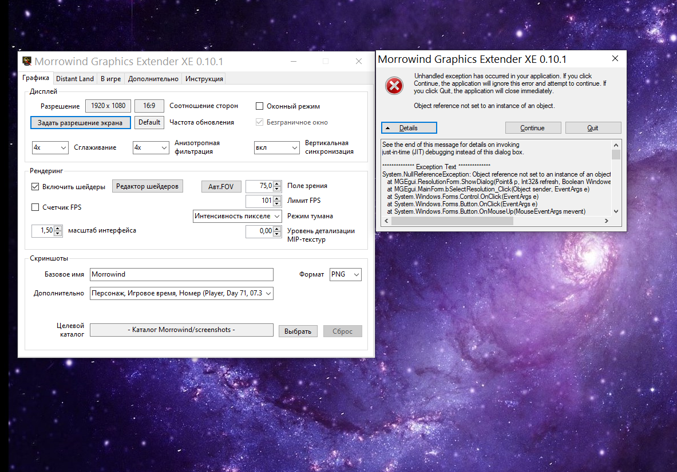Screen dimensions: 677x472
Task: Click the MGE XE app icon in title bar
Action: [27, 61]
